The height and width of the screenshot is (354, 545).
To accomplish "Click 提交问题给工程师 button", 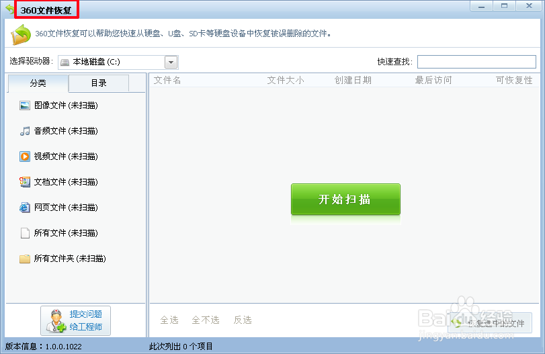I will pyautogui.click(x=75, y=320).
